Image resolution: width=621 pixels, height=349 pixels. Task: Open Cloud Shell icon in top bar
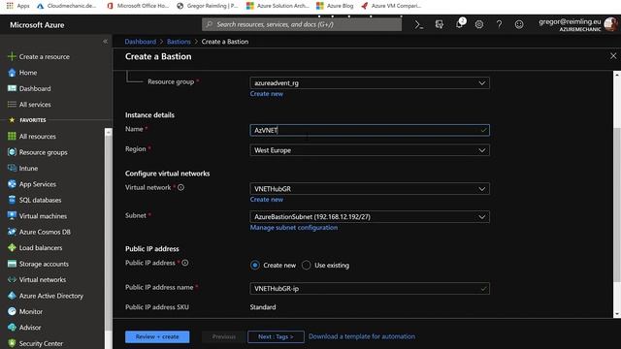(418, 24)
